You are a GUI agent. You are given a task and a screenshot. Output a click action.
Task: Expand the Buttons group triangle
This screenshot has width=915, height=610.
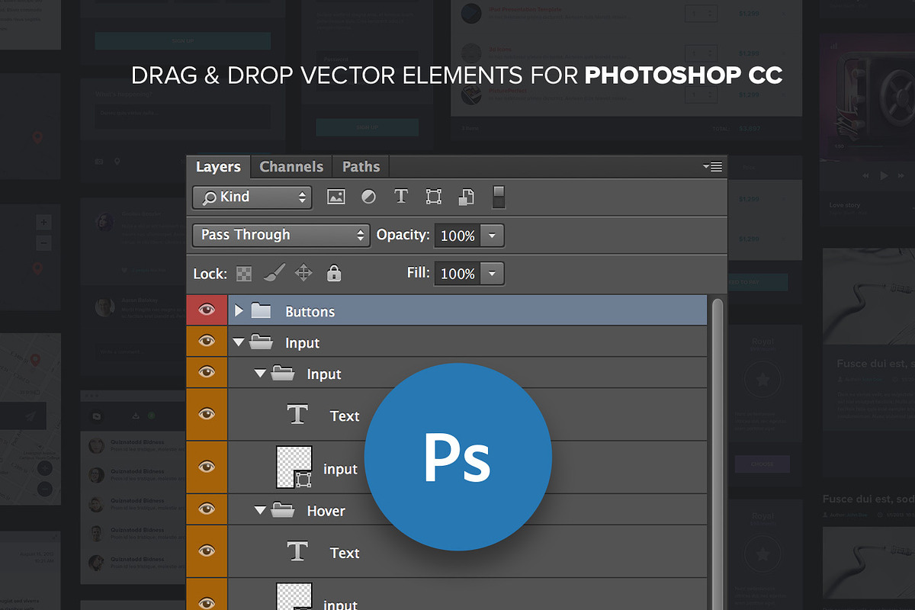tap(239, 311)
